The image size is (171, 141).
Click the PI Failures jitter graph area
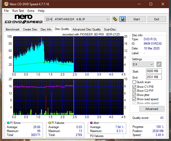68,97
